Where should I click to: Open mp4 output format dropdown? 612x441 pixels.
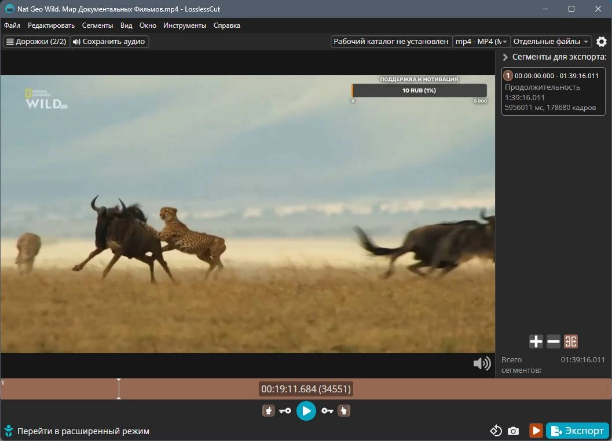click(481, 41)
